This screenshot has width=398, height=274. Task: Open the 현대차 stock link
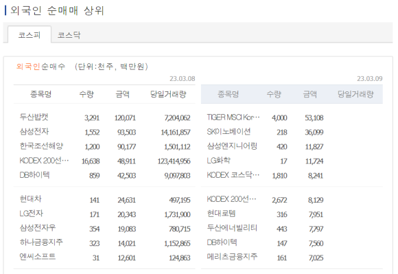click(x=30, y=199)
